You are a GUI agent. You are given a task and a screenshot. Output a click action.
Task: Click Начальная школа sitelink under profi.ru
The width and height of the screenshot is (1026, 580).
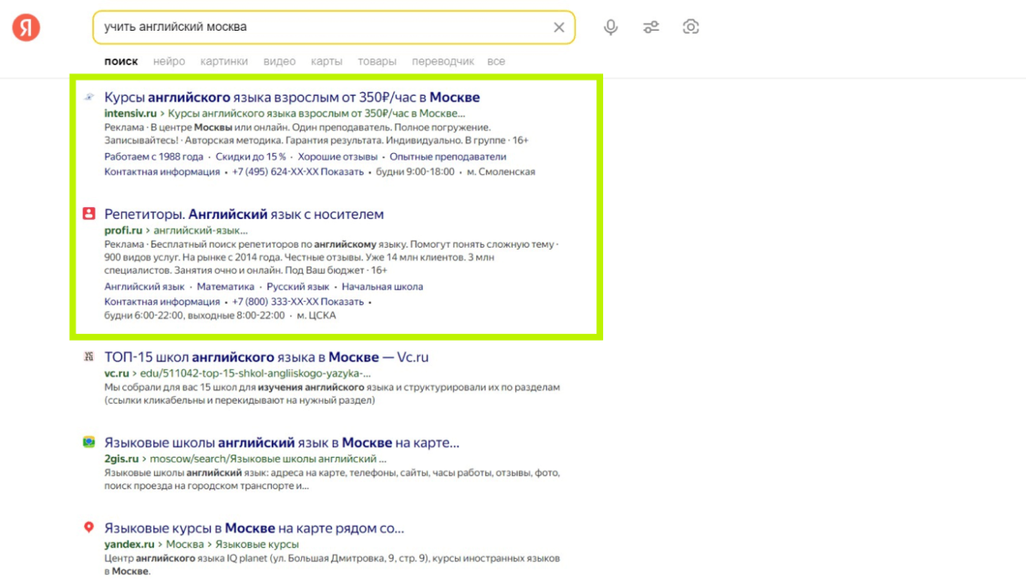[382, 287]
